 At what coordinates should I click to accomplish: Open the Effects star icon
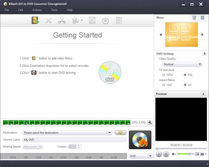click(76, 21)
